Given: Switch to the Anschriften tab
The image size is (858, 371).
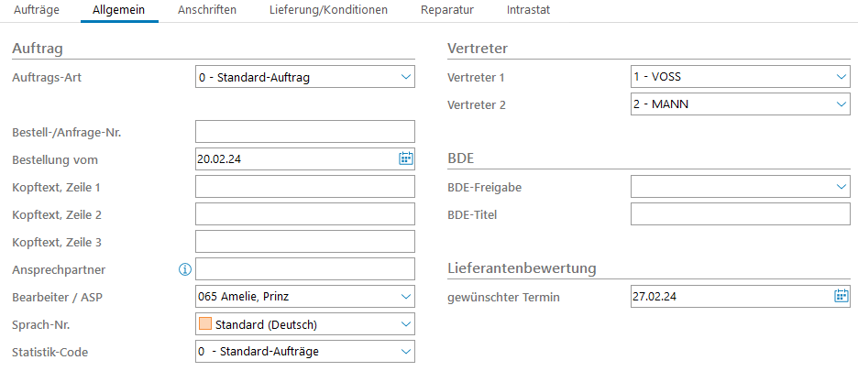Looking at the screenshot, I should (x=207, y=10).
